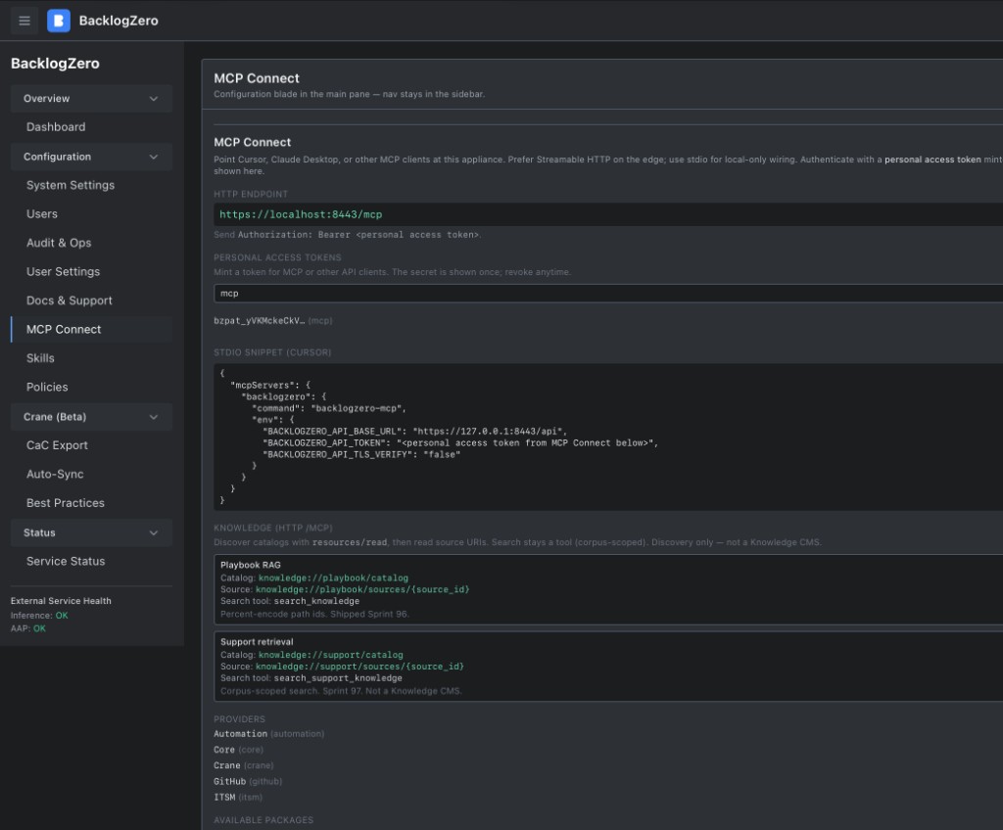The image size is (1003, 830).
Task: Click the ITSM provider entry
Action: [x=238, y=798]
